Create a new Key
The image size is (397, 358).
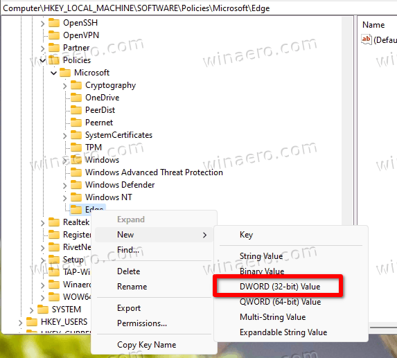(291, 235)
